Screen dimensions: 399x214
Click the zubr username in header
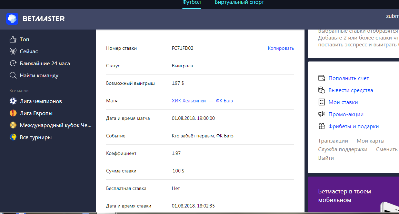pyautogui.click(x=392, y=16)
